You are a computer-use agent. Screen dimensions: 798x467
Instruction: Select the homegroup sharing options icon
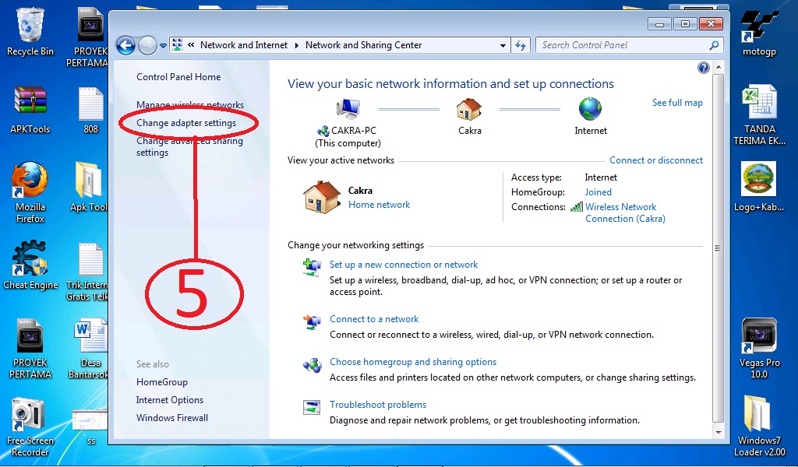coord(312,364)
